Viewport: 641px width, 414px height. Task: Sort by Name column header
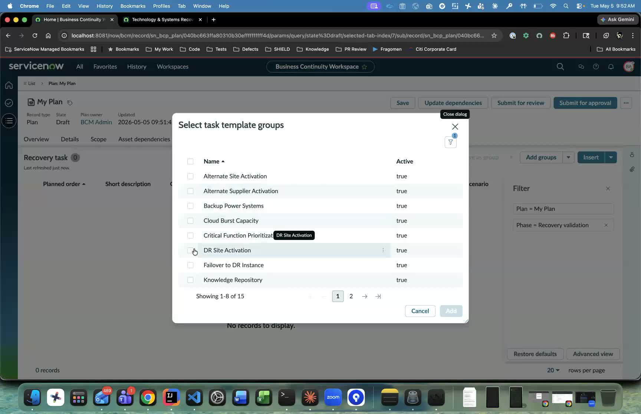(x=214, y=161)
